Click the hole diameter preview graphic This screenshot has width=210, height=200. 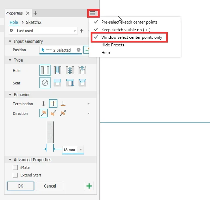tap(50, 132)
